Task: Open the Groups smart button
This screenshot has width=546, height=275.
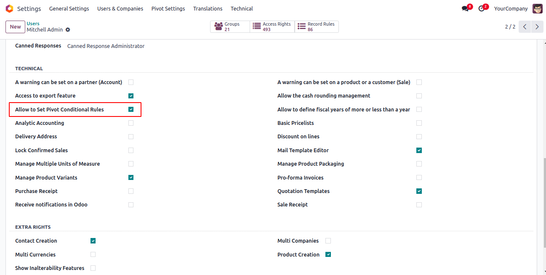Action: 230,26
